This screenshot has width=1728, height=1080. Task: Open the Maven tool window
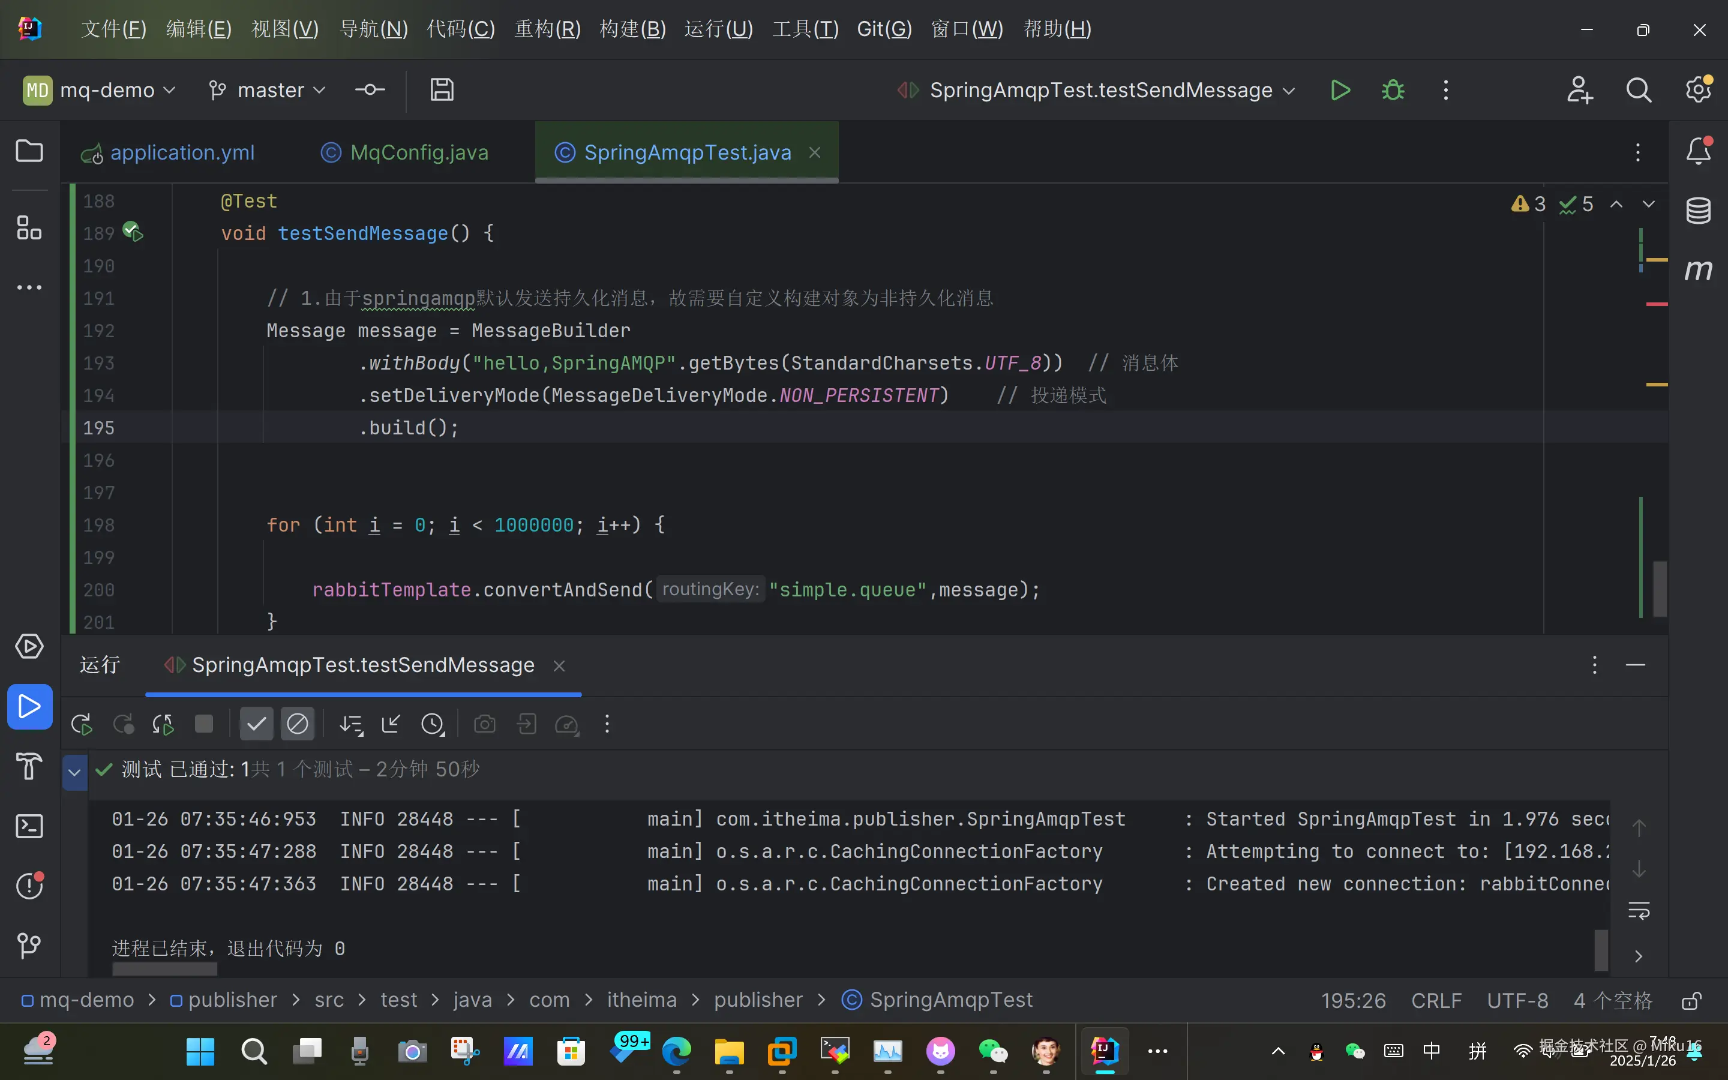1698,271
